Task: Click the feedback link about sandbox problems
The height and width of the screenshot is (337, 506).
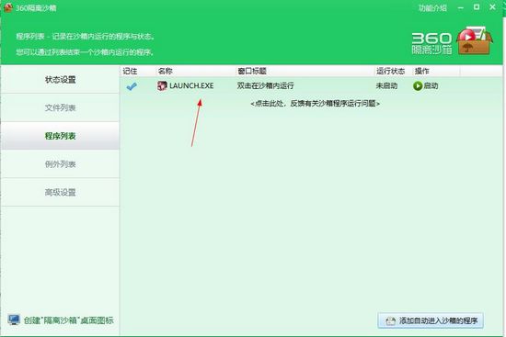Action: (x=315, y=104)
